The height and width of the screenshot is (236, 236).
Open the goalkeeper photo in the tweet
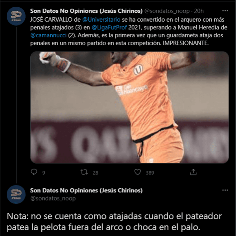[x=129, y=107]
